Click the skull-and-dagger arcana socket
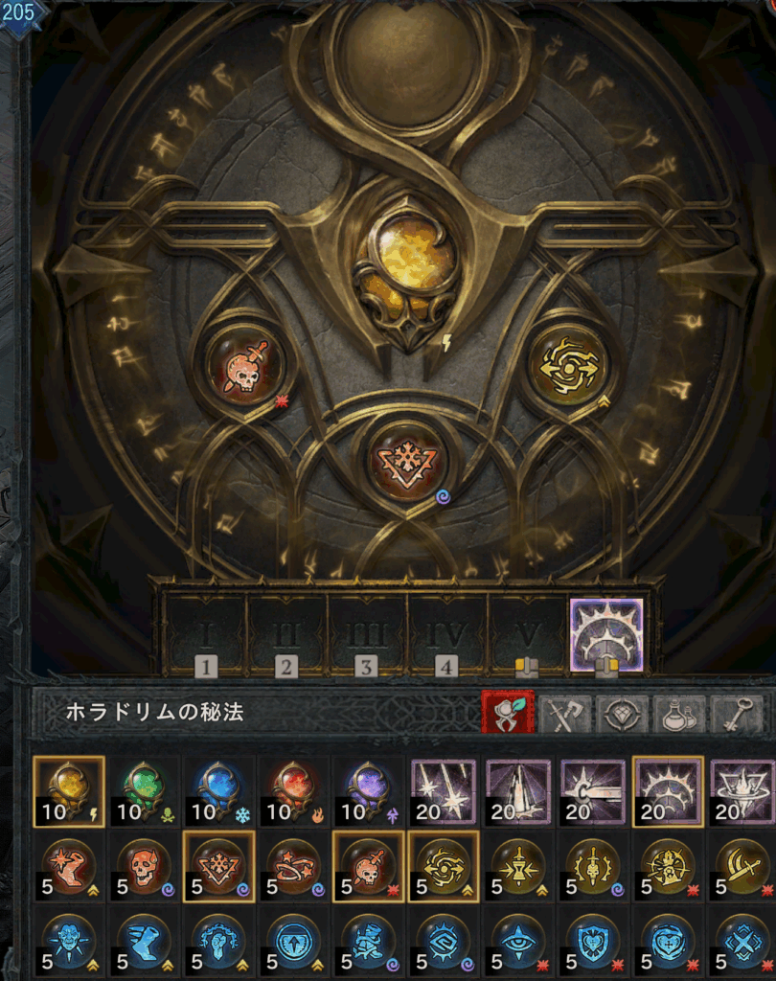The width and height of the screenshot is (776, 981). tap(244, 366)
